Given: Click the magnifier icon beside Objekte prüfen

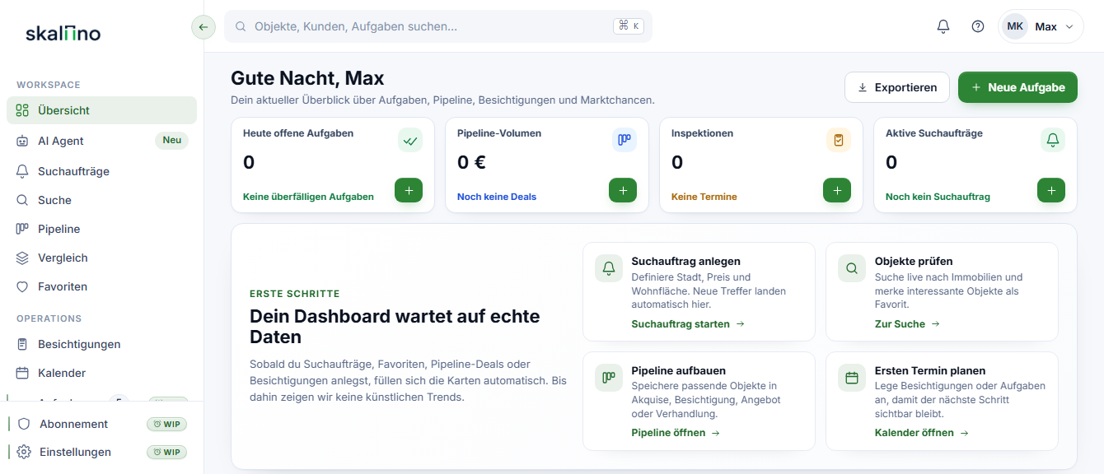Looking at the screenshot, I should (x=852, y=268).
